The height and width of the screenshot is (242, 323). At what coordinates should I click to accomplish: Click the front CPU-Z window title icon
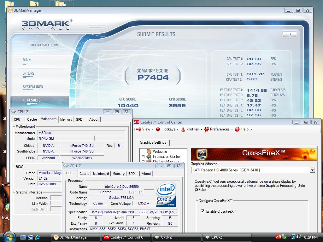click(66, 166)
